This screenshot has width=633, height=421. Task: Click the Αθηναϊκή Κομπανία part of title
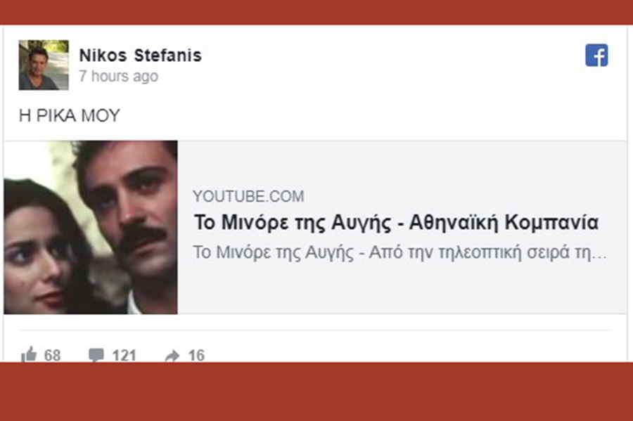(504, 222)
